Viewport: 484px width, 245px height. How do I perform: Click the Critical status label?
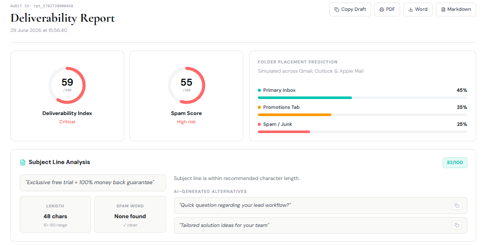pos(67,122)
